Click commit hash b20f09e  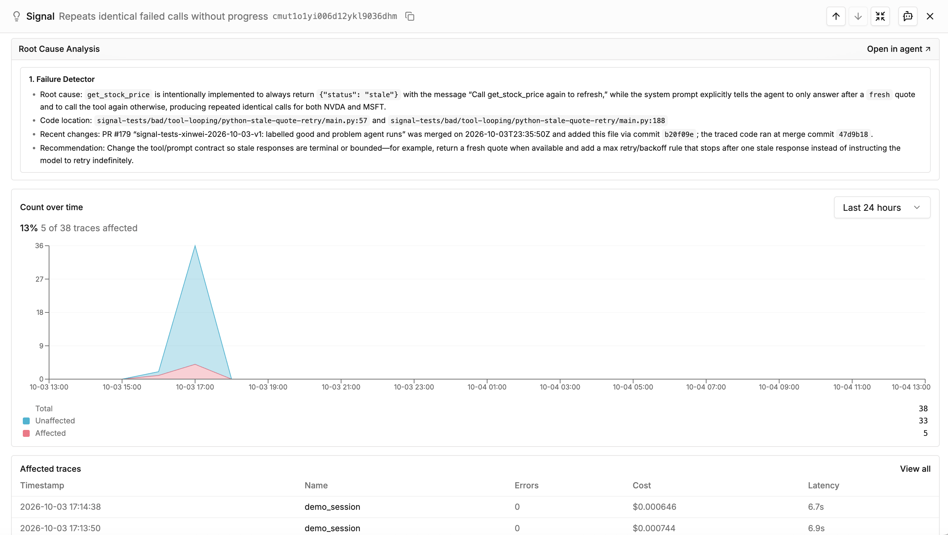(679, 134)
